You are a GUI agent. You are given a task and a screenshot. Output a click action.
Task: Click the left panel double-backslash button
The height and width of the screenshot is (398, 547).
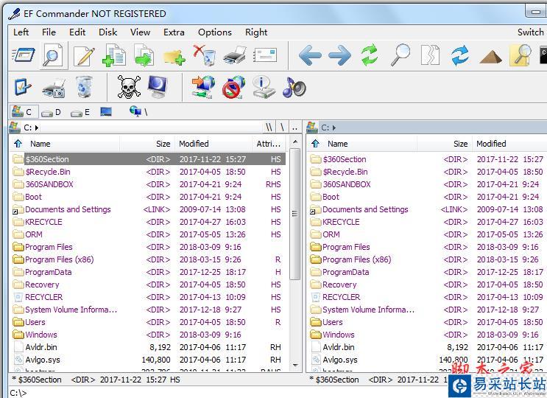pos(269,128)
